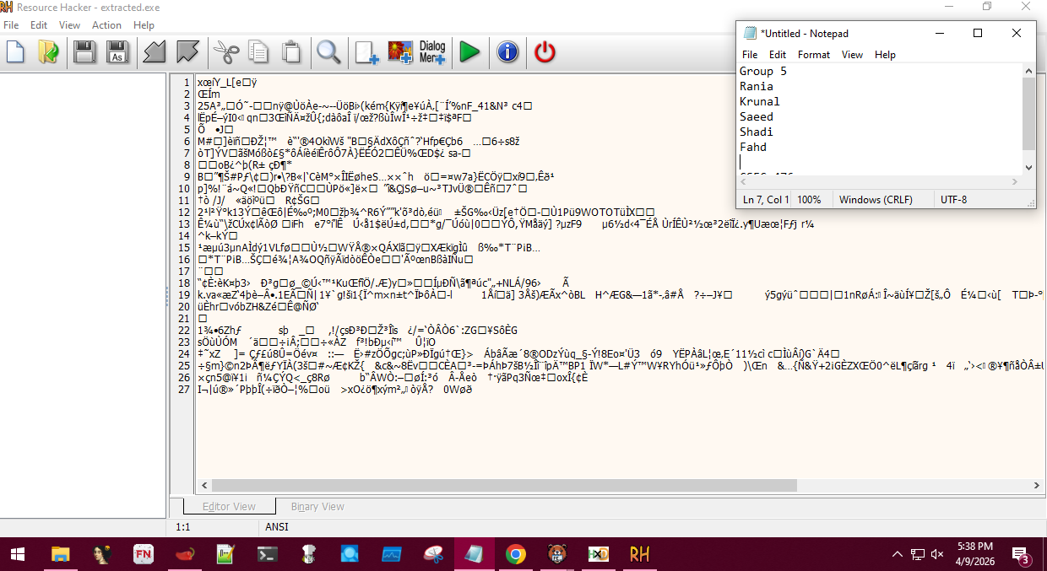Open the notification center icon
This screenshot has width=1047, height=571.
[x=1022, y=554]
